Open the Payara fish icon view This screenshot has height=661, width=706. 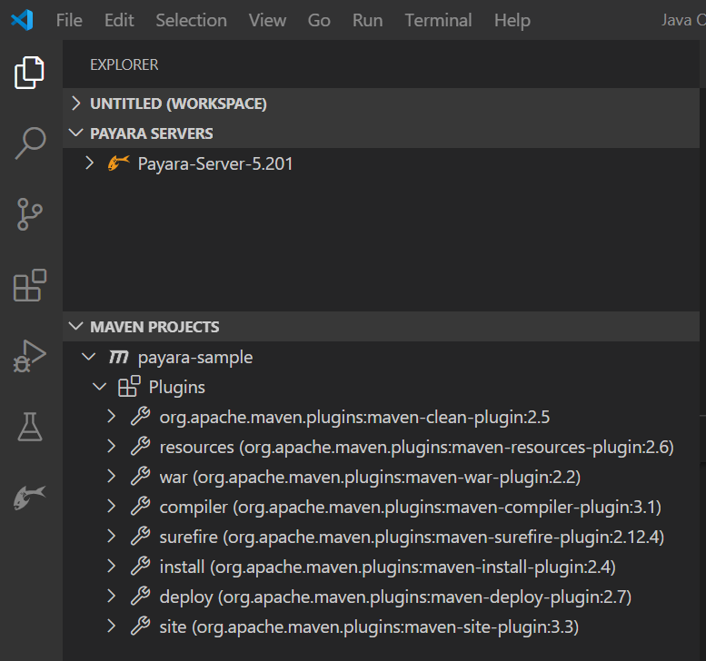(x=30, y=498)
